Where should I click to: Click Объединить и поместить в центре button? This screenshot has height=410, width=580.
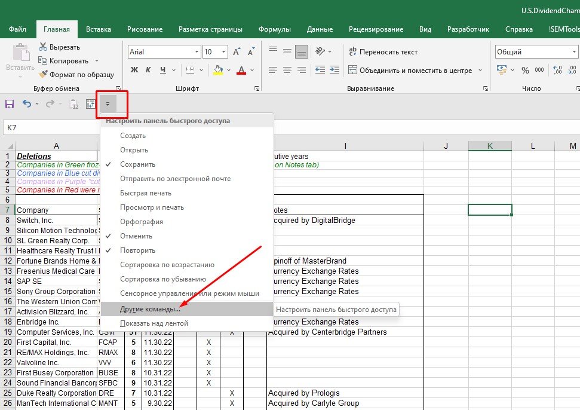[x=410, y=70]
